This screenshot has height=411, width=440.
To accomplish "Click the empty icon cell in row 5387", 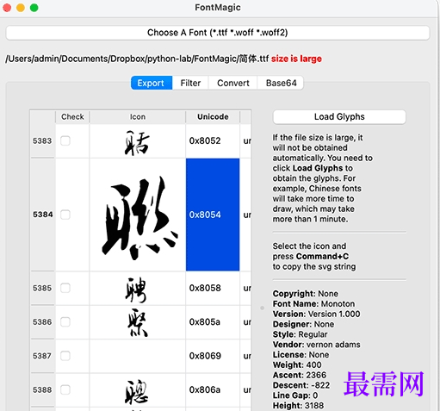I will [138, 356].
